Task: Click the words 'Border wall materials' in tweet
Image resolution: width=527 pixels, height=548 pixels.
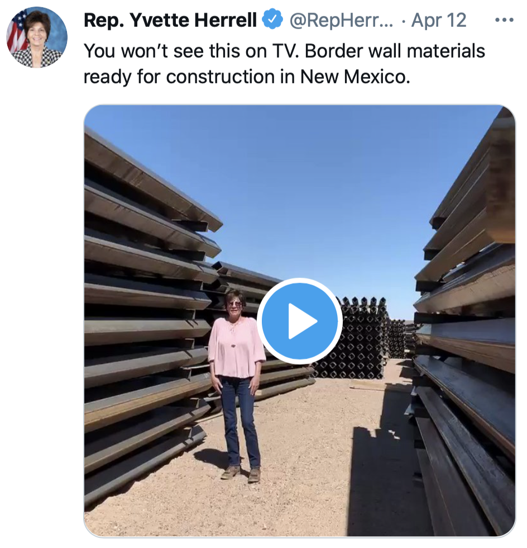Action: [x=395, y=51]
